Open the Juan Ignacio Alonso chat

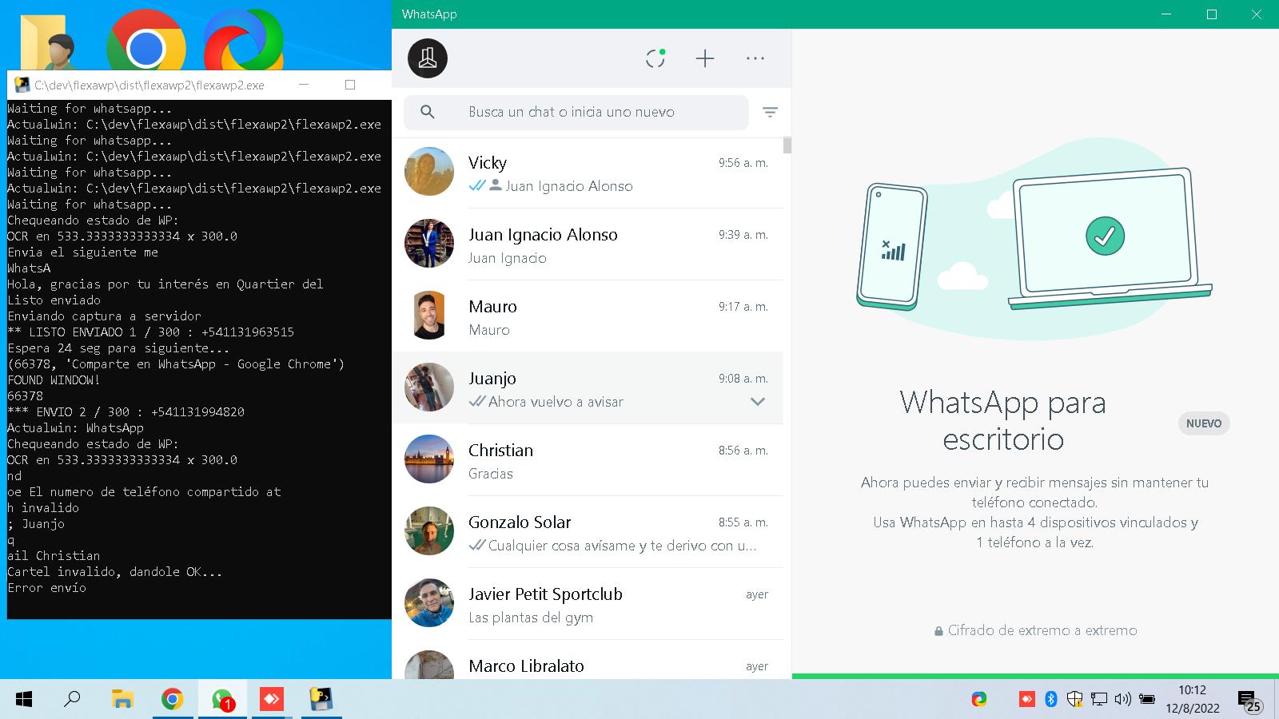click(588, 244)
